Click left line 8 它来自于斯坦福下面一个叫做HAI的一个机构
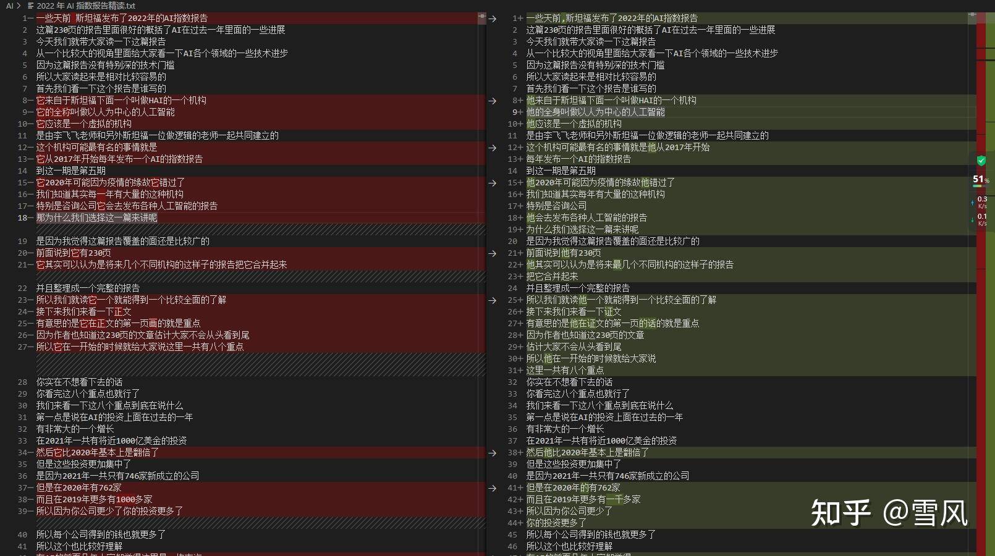The height and width of the screenshot is (556, 995). pos(121,101)
